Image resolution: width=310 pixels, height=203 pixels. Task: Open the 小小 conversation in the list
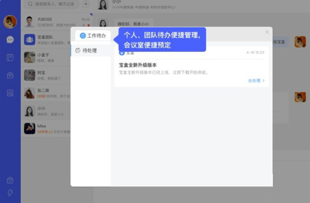pyautogui.click(x=46, y=111)
